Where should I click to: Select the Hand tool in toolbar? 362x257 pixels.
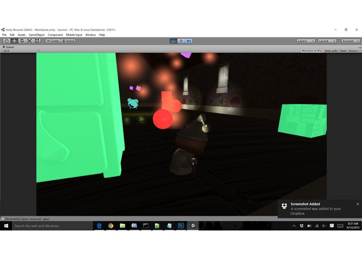(x=6, y=41)
